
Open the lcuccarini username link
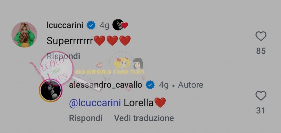click(65, 25)
